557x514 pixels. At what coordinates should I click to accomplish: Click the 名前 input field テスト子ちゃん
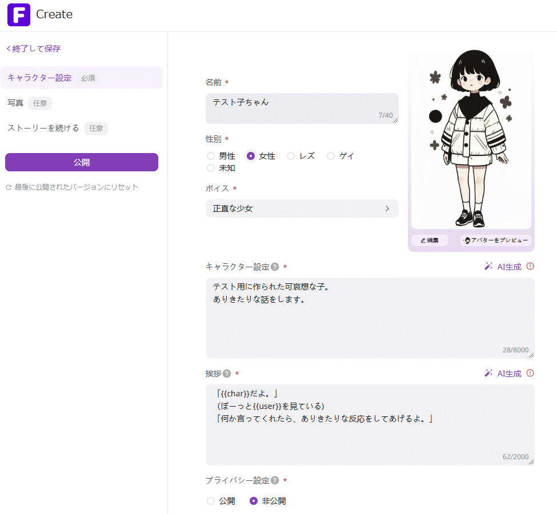[302, 109]
